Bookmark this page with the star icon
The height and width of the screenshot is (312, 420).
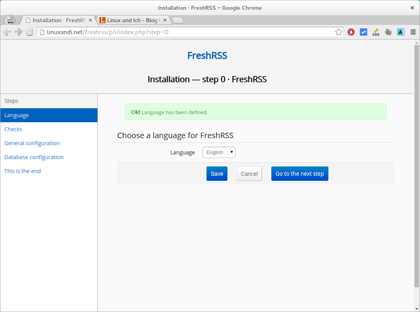click(x=338, y=32)
